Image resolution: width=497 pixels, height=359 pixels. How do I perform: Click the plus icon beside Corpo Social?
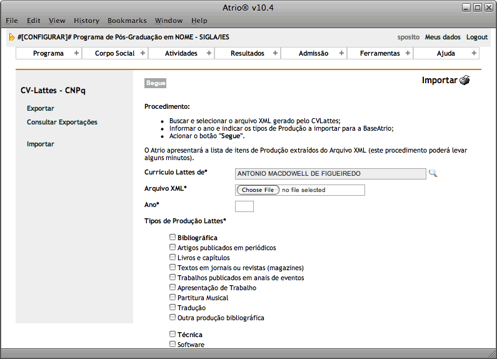143,53
